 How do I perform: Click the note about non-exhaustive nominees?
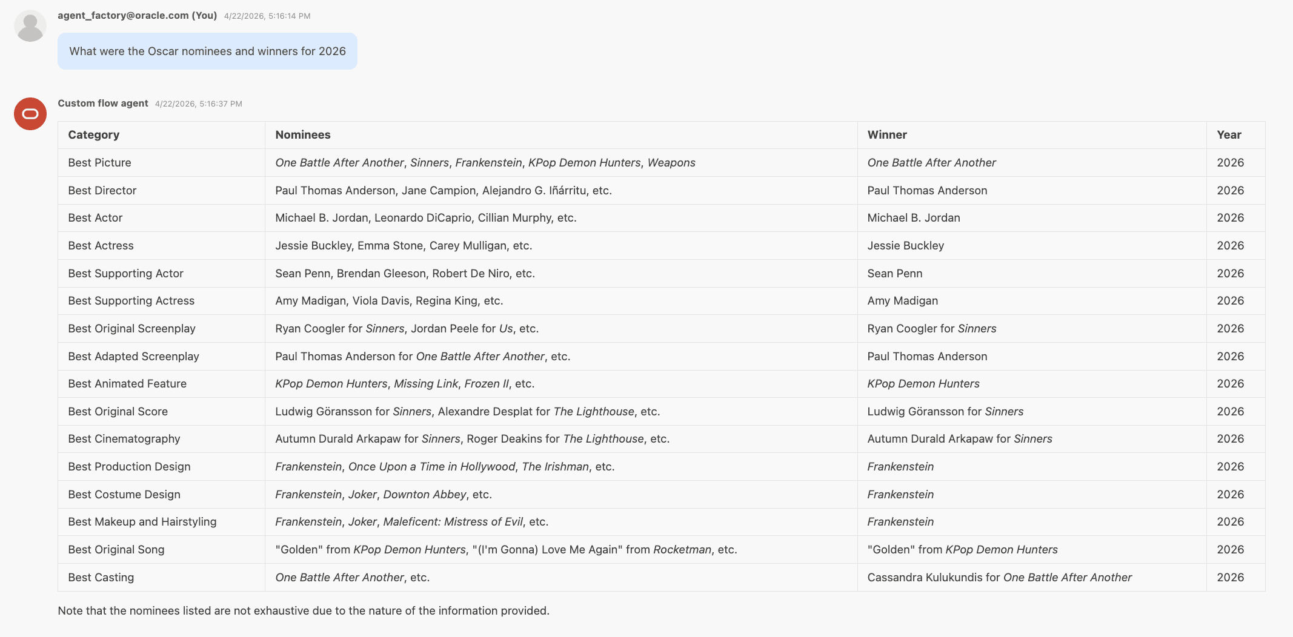coord(304,611)
